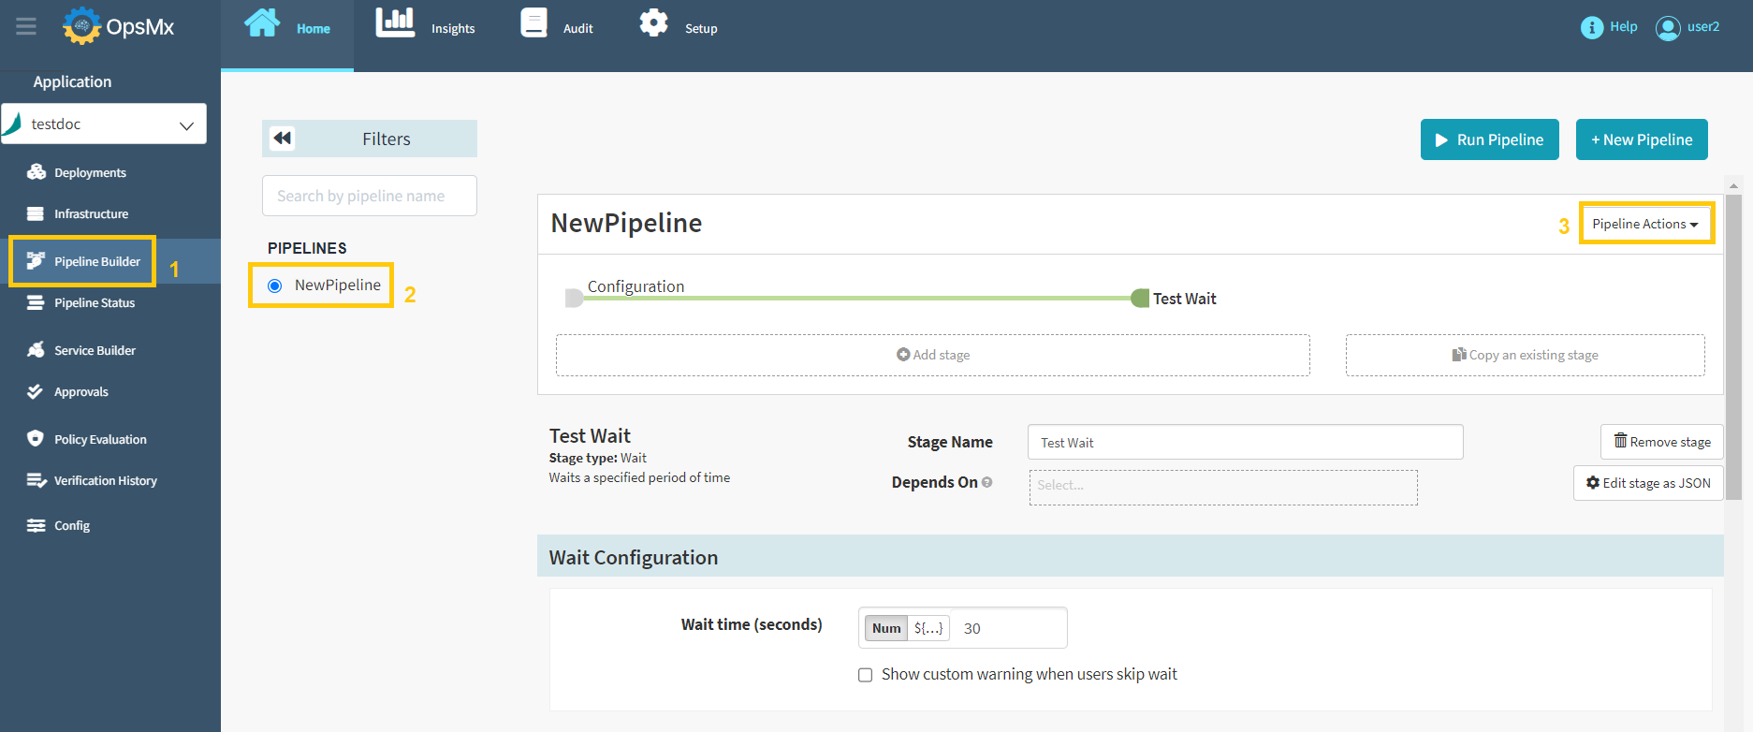Click the Run Pipeline button
Screen dimensions: 1753x732
1489,139
